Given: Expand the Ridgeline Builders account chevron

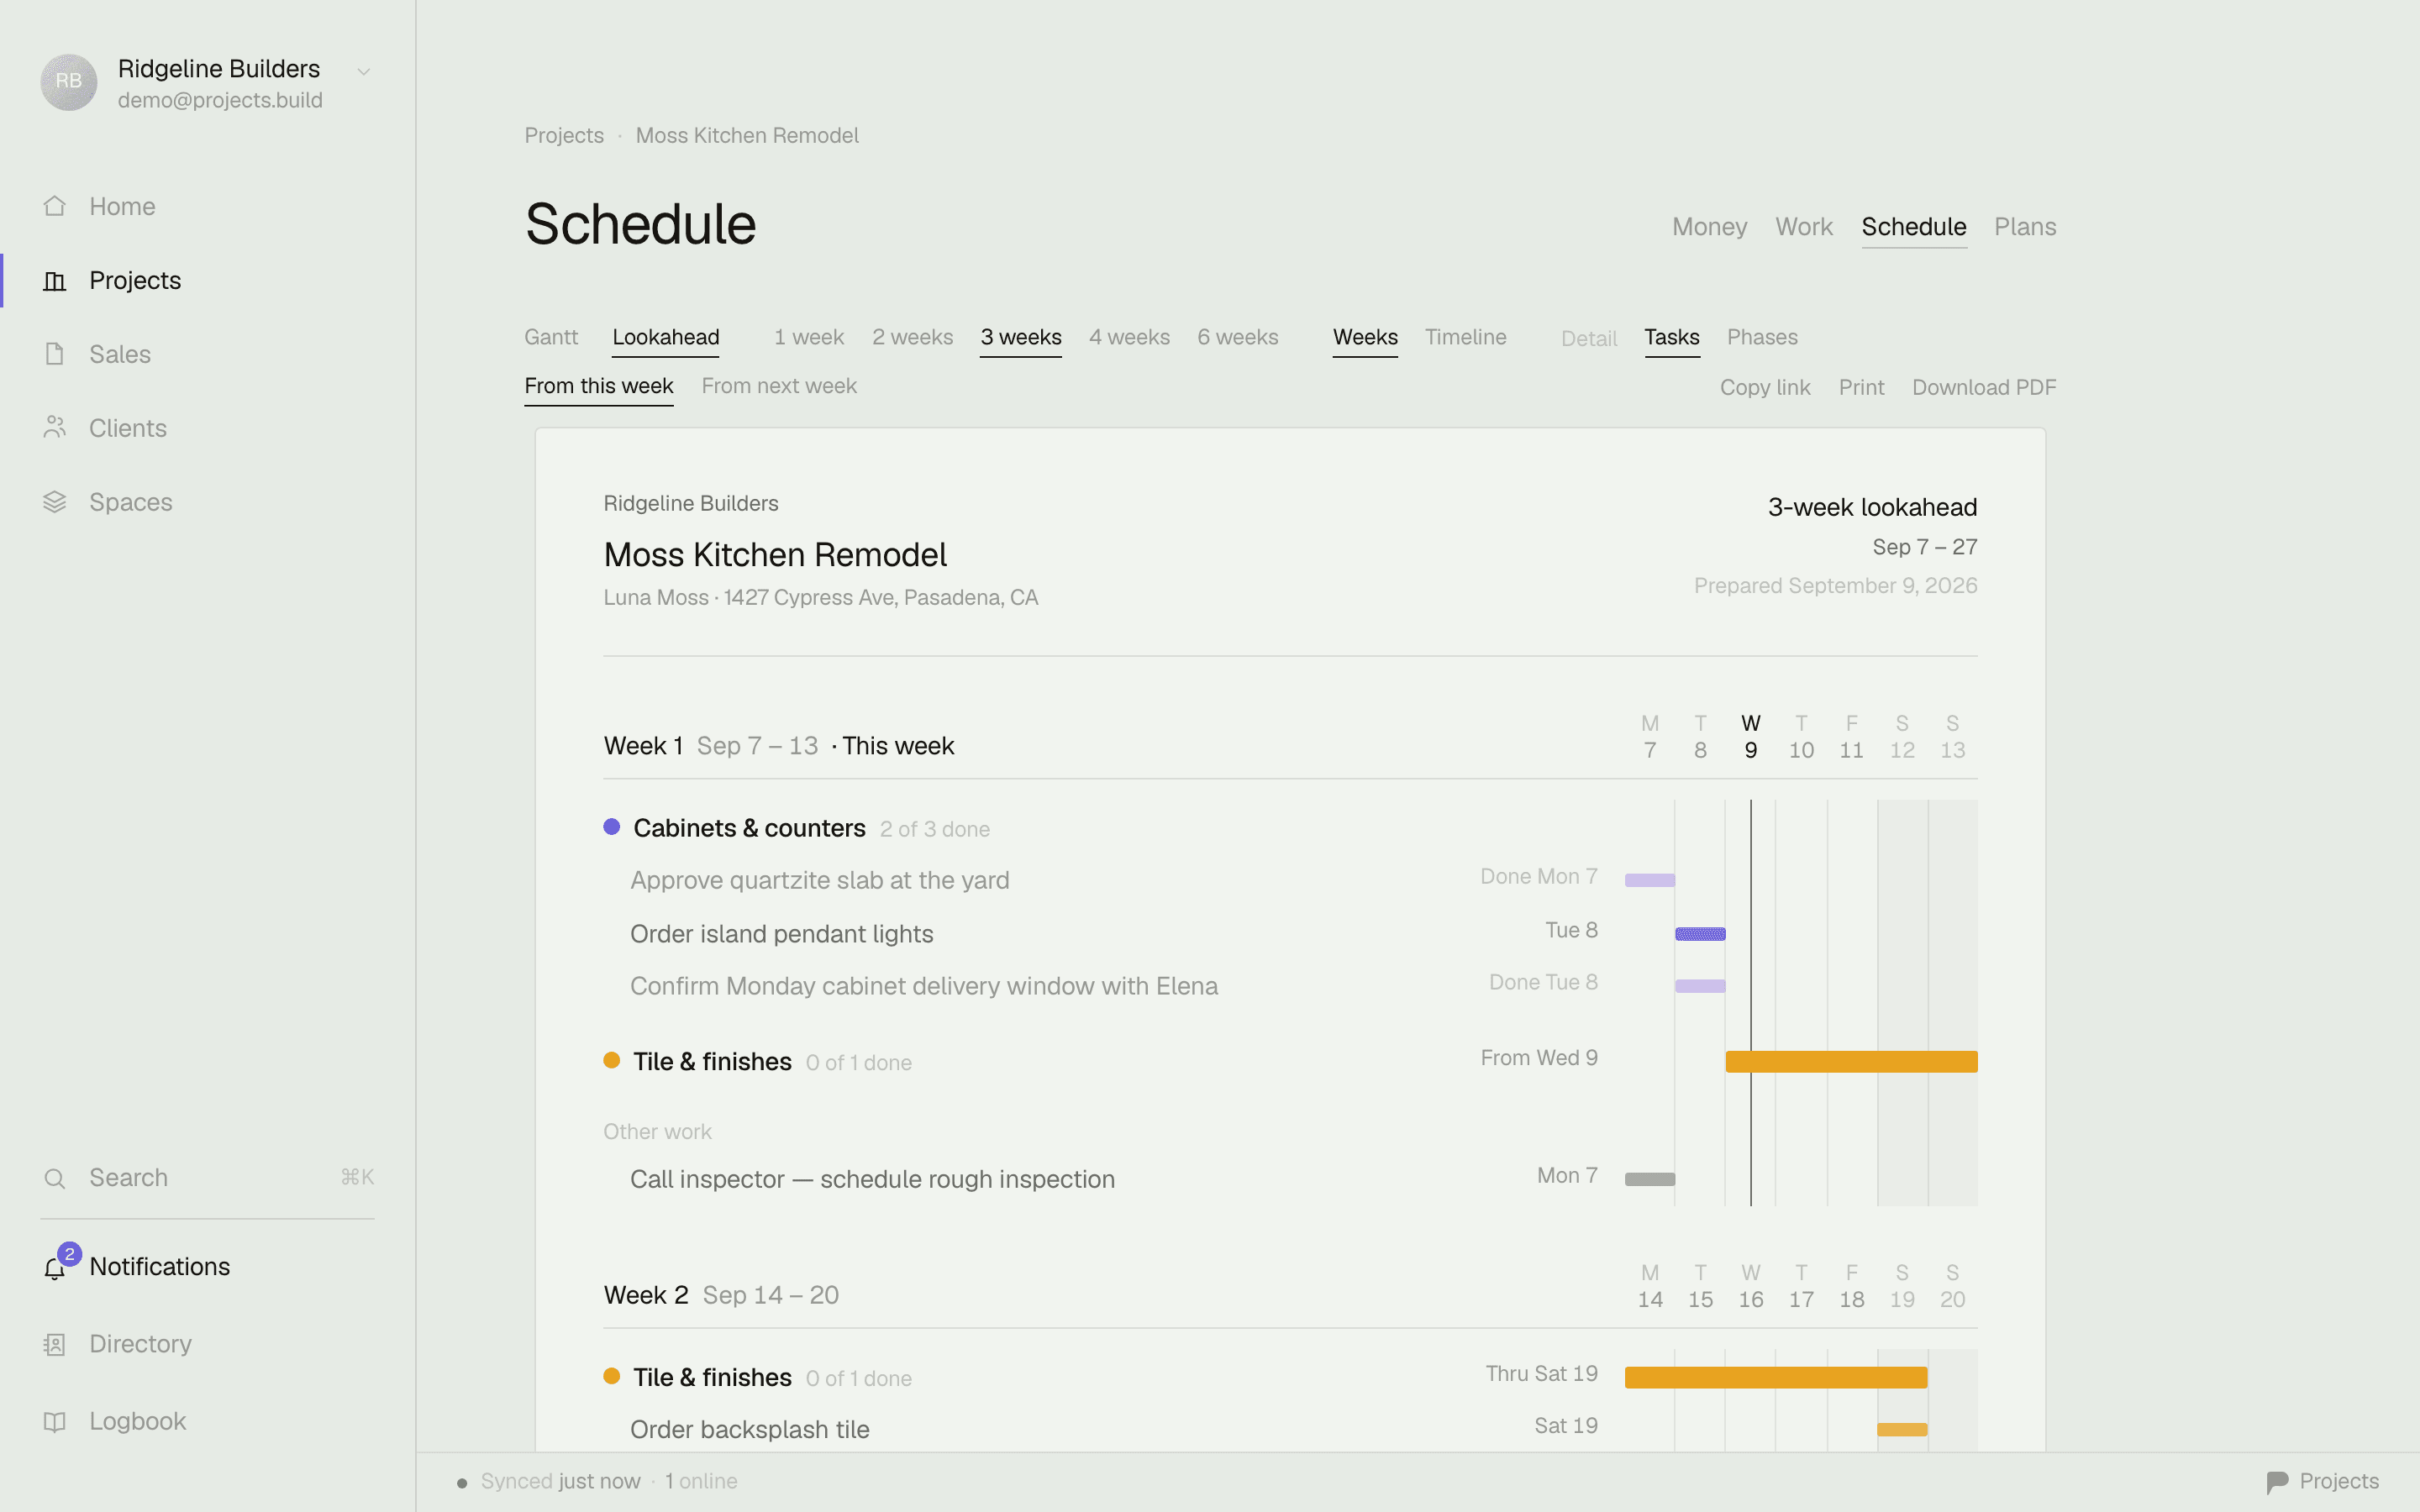Looking at the screenshot, I should click(364, 71).
